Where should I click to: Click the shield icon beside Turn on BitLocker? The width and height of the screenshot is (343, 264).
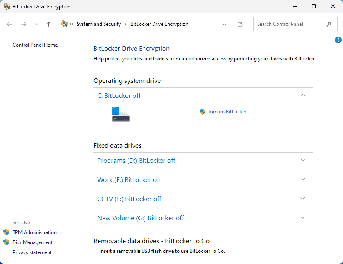(202, 112)
